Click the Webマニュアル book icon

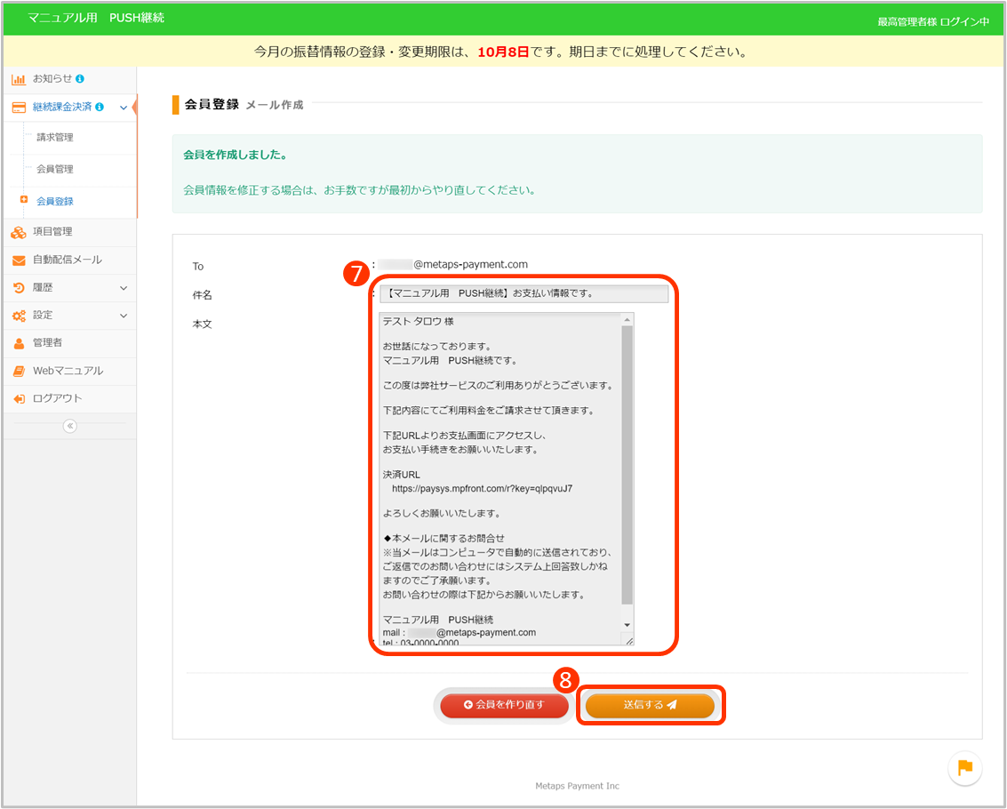[x=19, y=371]
